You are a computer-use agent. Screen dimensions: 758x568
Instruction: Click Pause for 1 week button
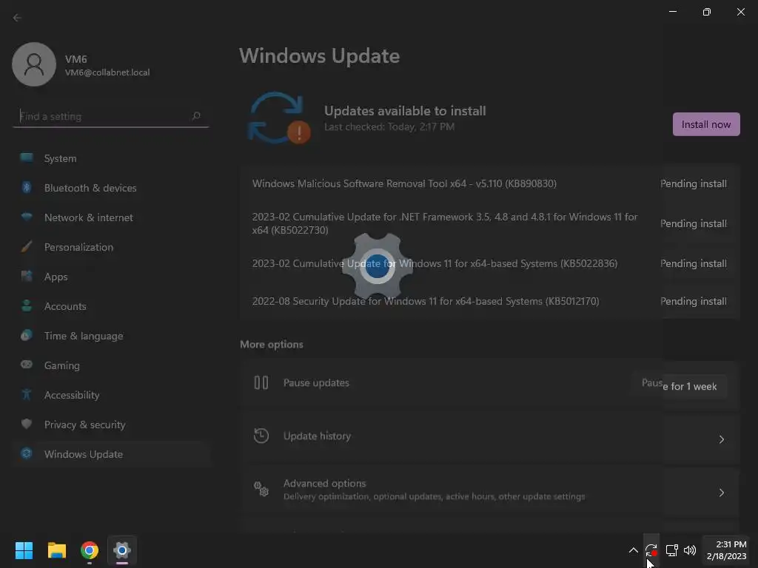(680, 386)
